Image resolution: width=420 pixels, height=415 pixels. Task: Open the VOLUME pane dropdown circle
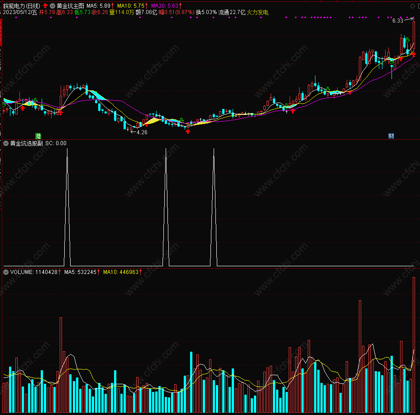(6, 272)
